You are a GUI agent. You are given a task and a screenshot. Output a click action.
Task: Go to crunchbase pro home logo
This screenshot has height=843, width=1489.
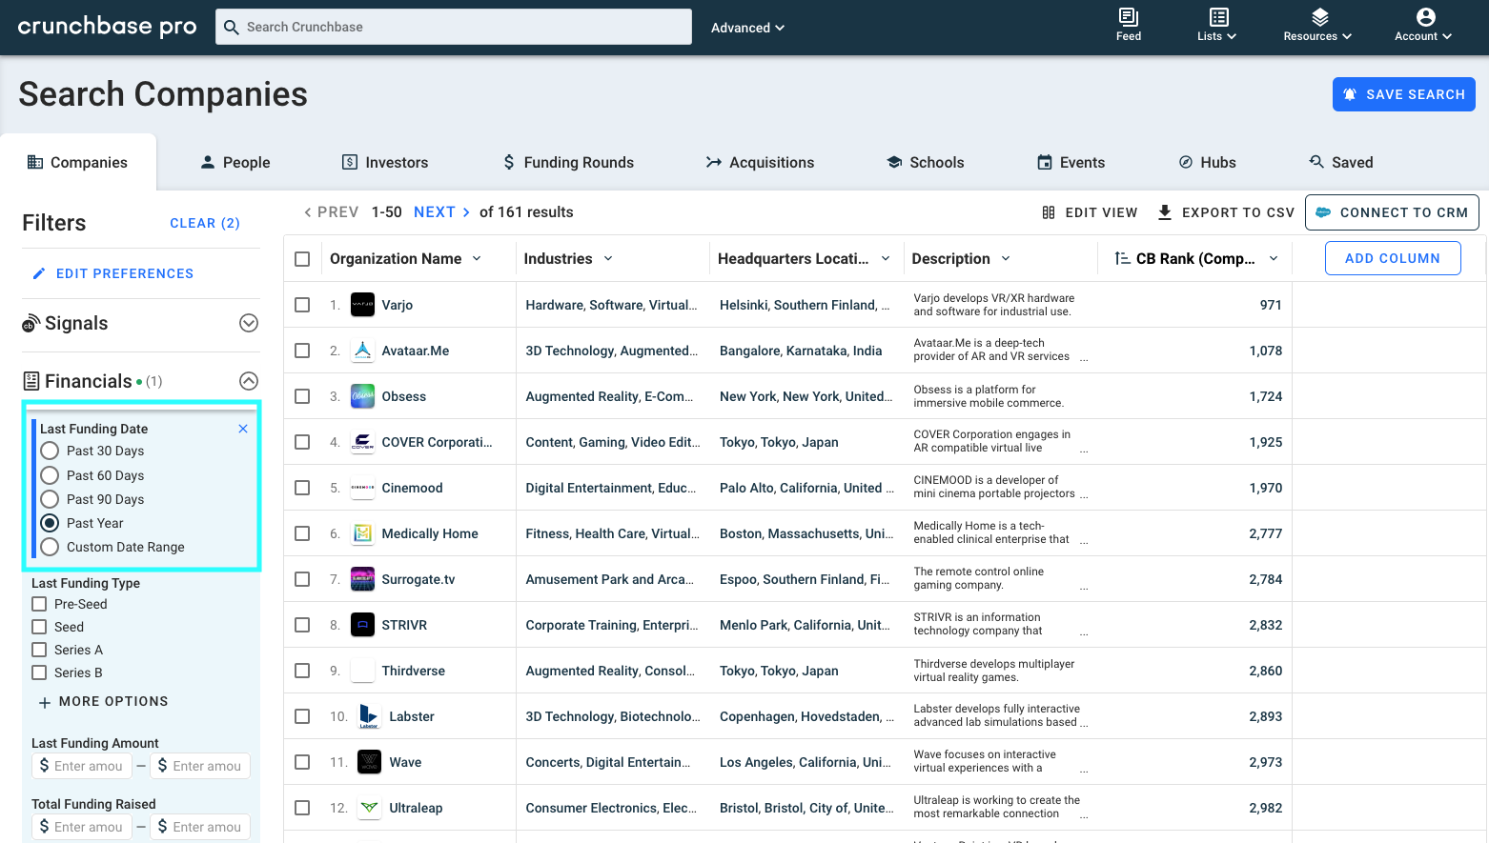[x=107, y=27]
